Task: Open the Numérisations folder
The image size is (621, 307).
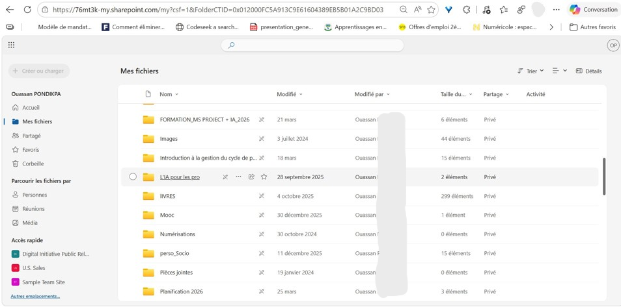Action: [178, 234]
